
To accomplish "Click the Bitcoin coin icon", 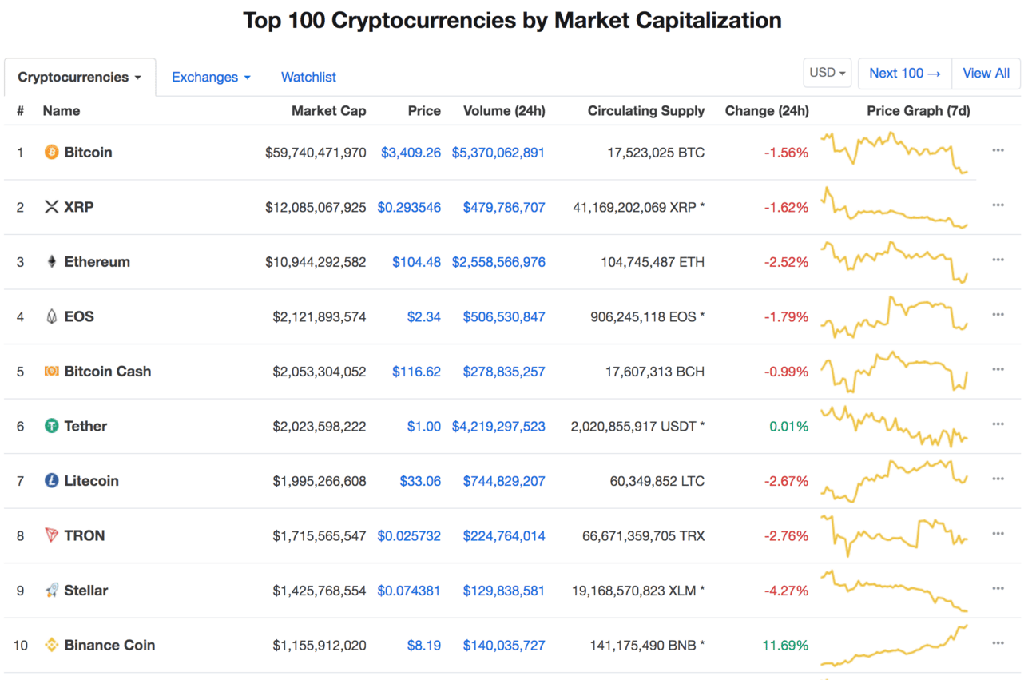I will pyautogui.click(x=51, y=152).
